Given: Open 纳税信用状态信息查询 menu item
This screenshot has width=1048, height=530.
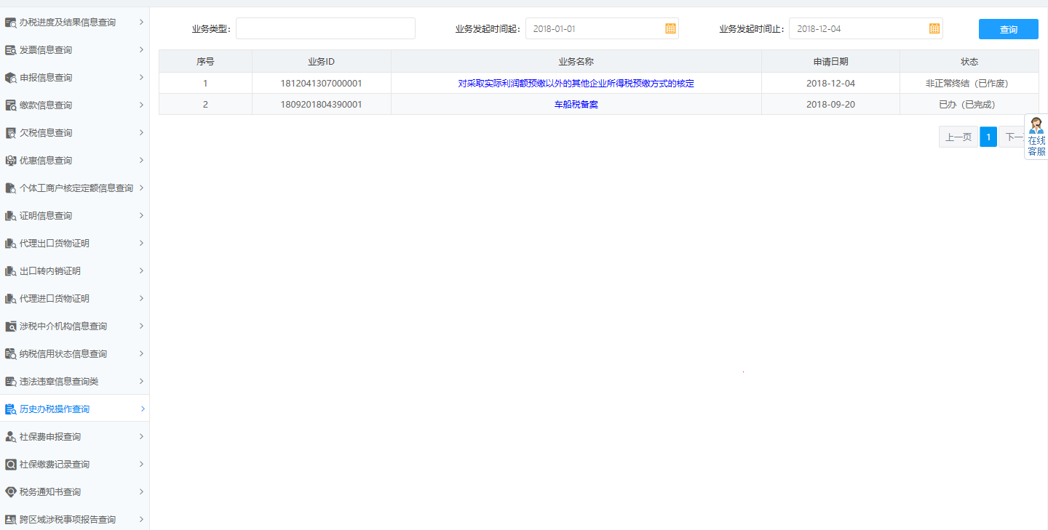Looking at the screenshot, I should point(63,354).
